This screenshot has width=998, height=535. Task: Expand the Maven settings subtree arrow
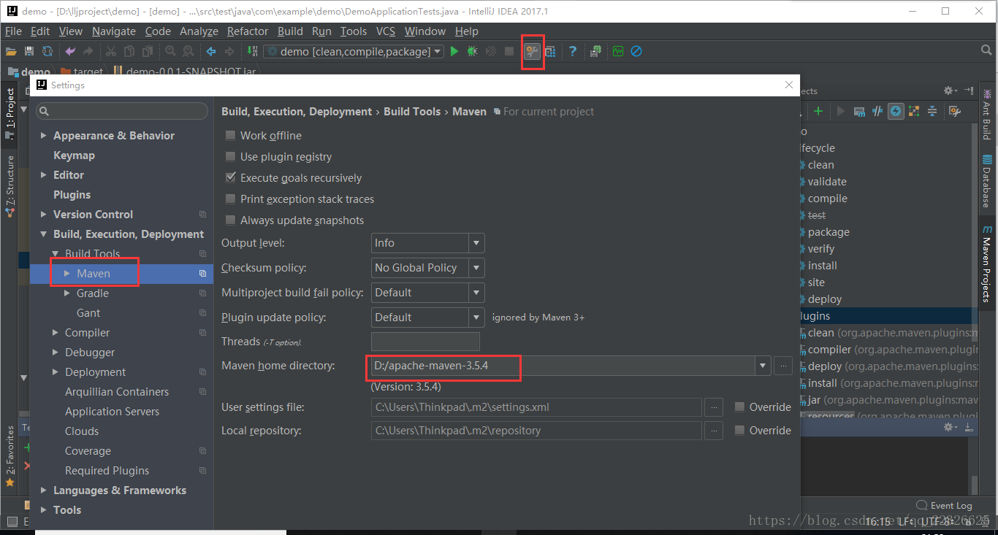67,274
